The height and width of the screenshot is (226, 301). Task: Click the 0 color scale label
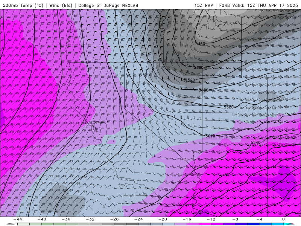(283, 219)
